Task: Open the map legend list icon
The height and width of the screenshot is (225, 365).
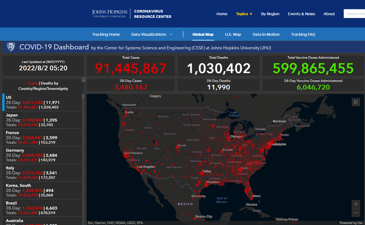Action: (356, 102)
